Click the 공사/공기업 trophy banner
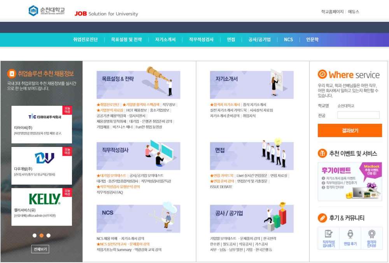This screenshot has height=263, width=389. point(252,219)
